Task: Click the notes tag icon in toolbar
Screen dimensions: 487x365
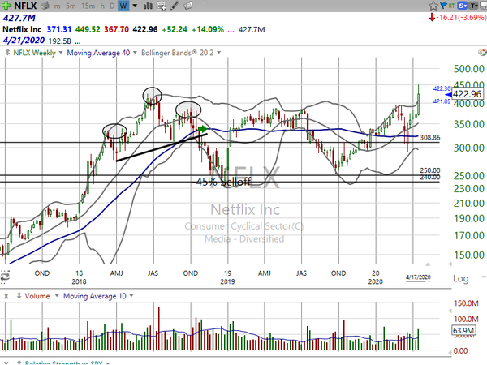Action: point(188,6)
